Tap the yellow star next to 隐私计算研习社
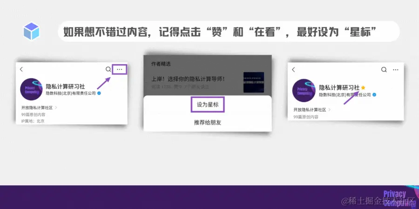Viewport: 419px width, 209px height. tap(363, 87)
